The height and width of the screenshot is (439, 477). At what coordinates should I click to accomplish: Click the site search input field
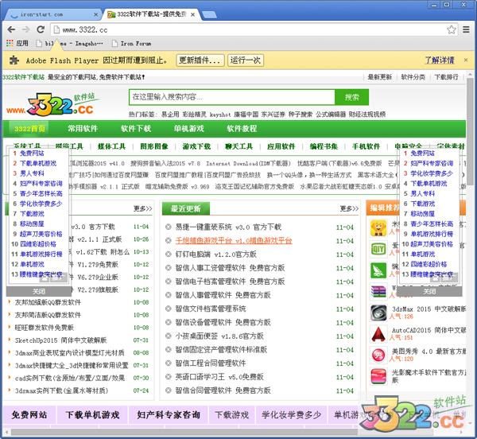coord(232,97)
